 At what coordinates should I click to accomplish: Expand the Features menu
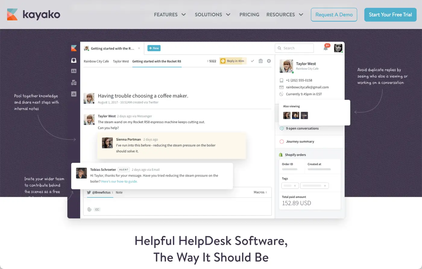click(x=170, y=14)
